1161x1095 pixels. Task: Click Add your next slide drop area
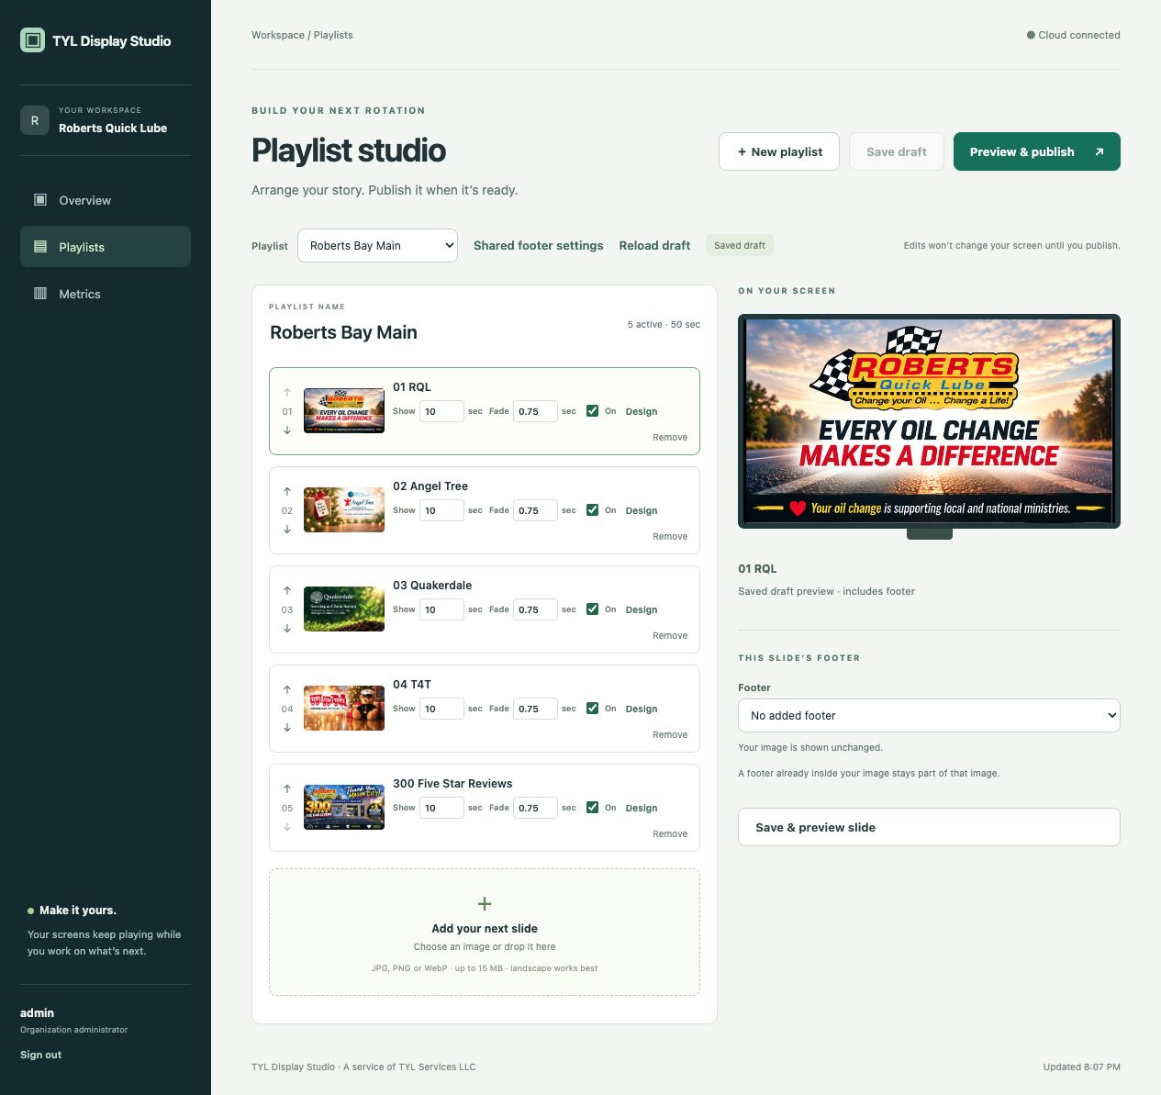485,932
